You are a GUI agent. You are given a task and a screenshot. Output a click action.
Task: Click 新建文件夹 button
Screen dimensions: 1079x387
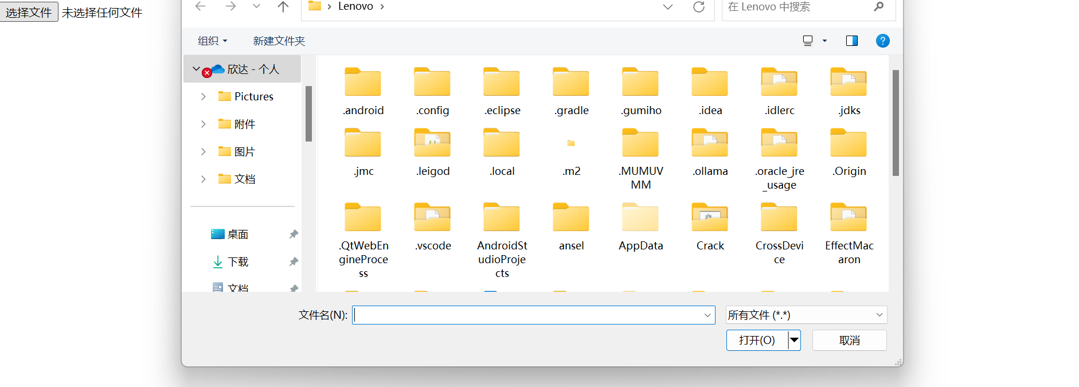point(279,41)
